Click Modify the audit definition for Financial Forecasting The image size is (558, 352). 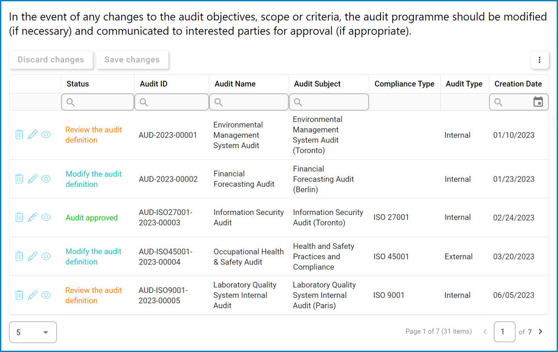click(x=93, y=179)
